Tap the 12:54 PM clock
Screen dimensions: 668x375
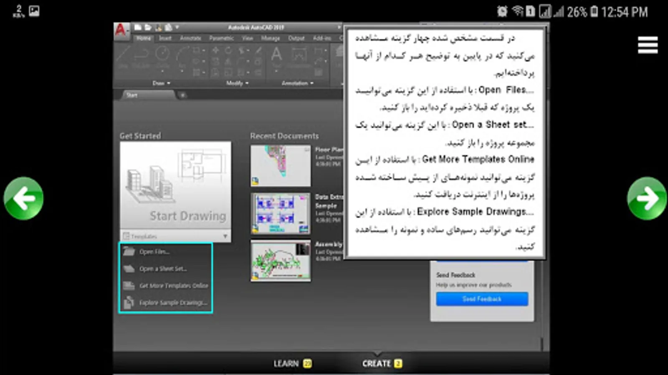click(x=625, y=12)
